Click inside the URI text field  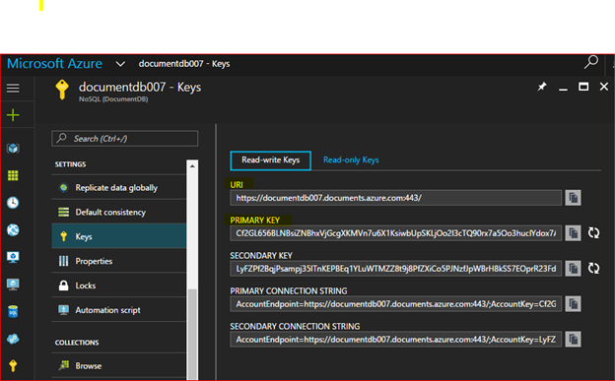396,198
